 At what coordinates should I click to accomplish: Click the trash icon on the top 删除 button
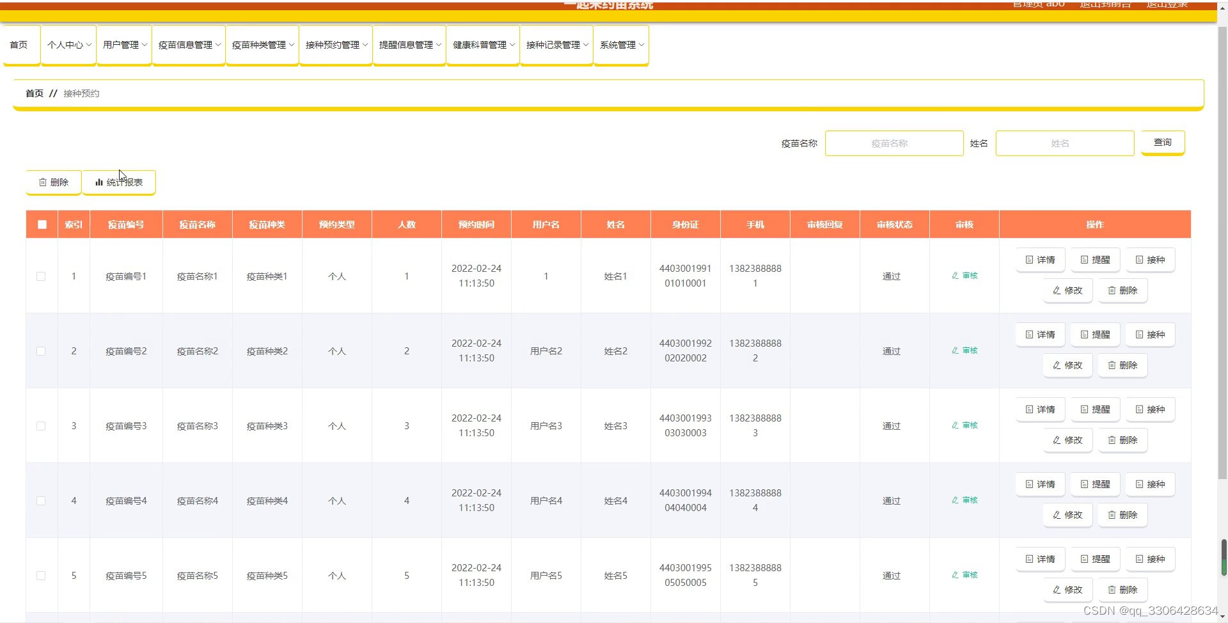tap(43, 182)
